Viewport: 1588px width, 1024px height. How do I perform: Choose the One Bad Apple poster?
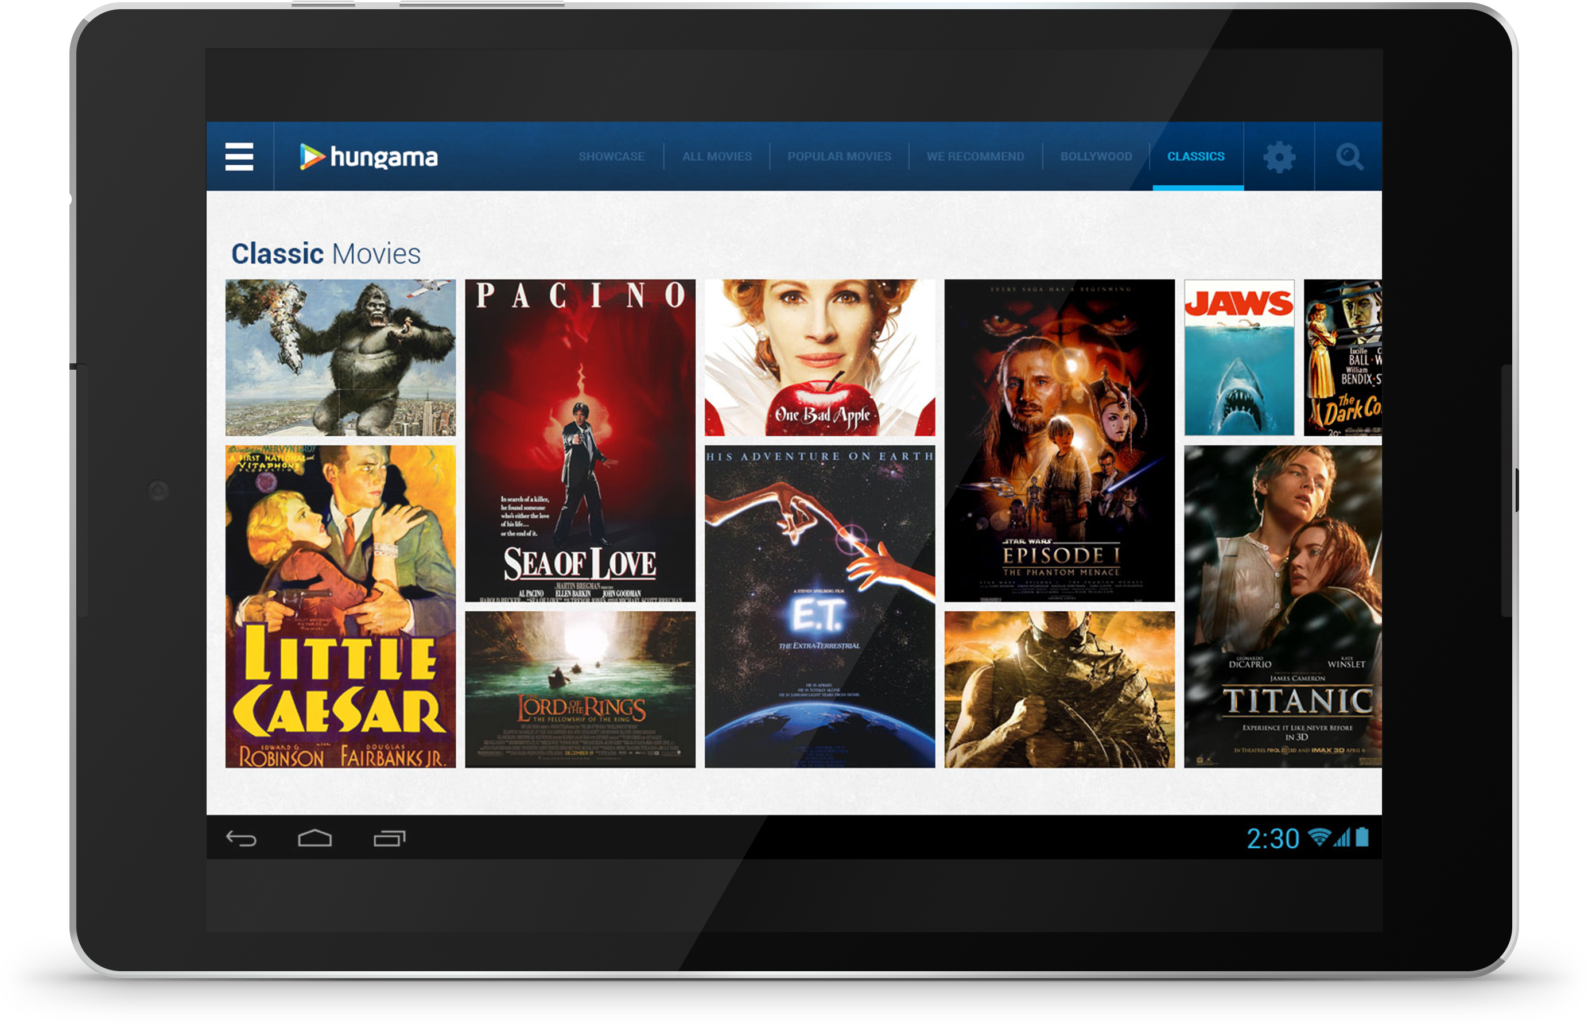[820, 358]
